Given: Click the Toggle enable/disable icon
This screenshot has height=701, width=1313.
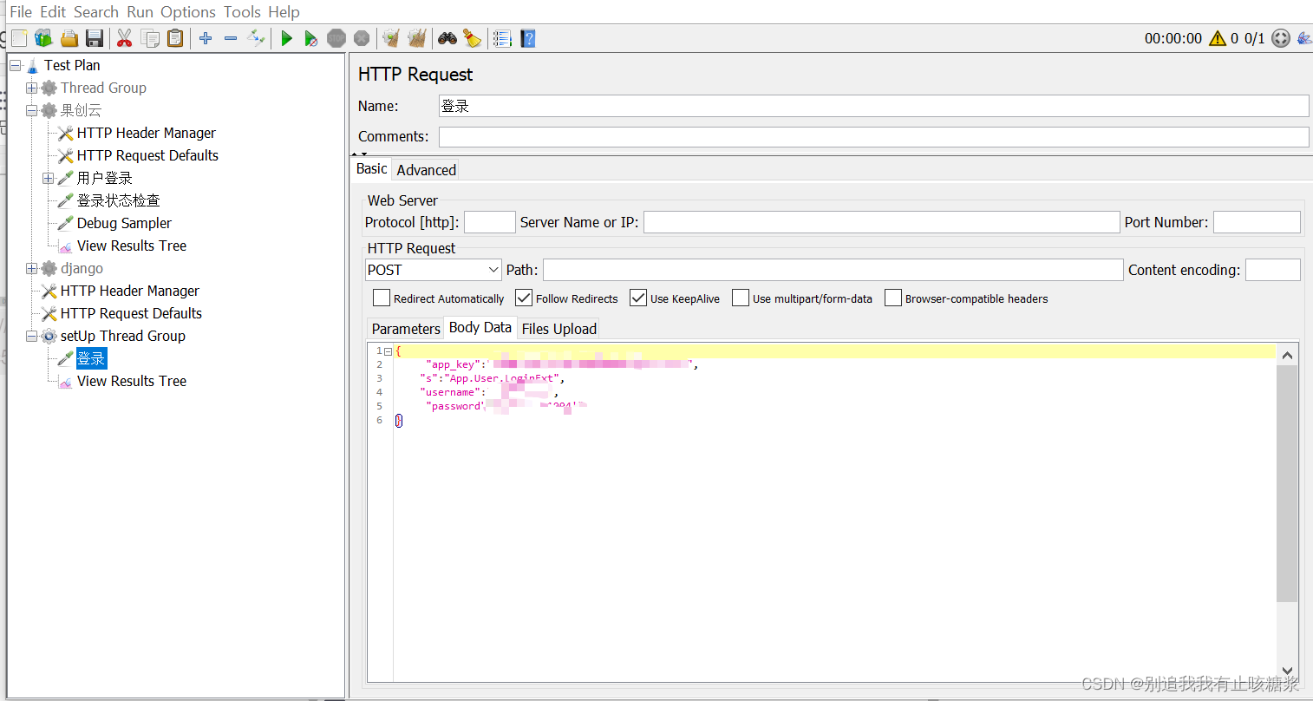Looking at the screenshot, I should [256, 38].
